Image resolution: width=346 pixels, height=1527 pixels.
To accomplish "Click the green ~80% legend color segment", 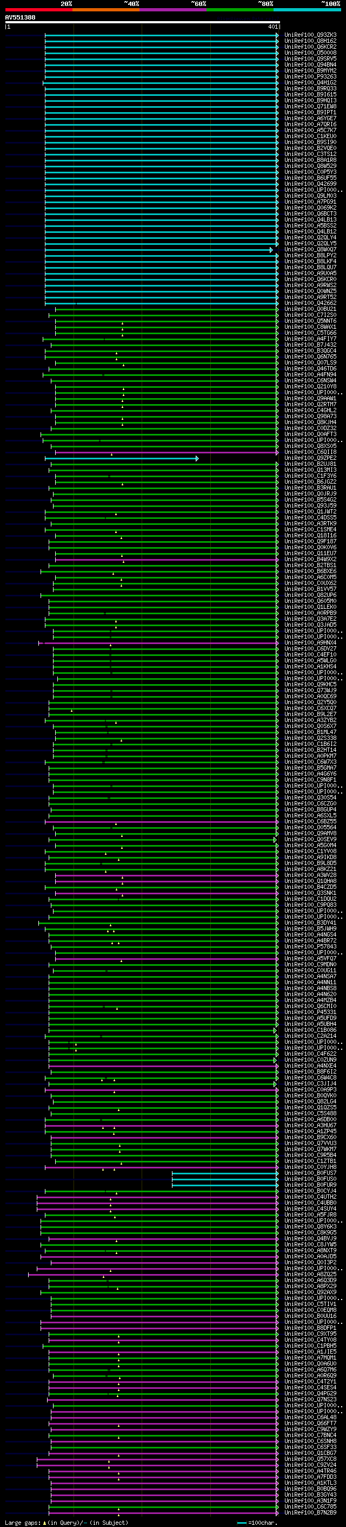I will 240,10.
